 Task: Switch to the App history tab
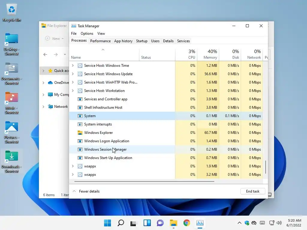123,41
